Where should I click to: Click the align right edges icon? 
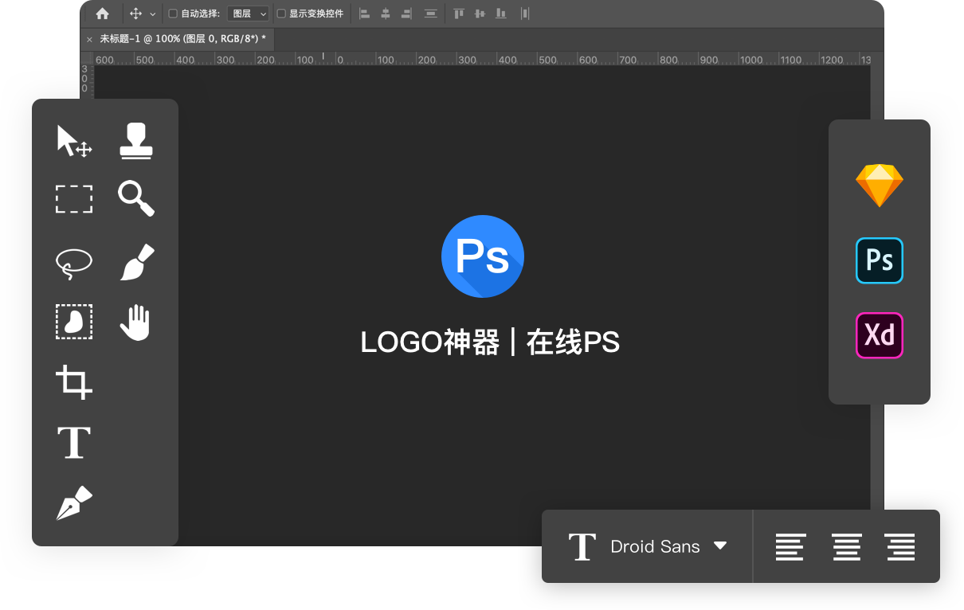(406, 14)
